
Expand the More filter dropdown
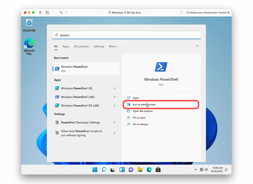tap(114, 46)
